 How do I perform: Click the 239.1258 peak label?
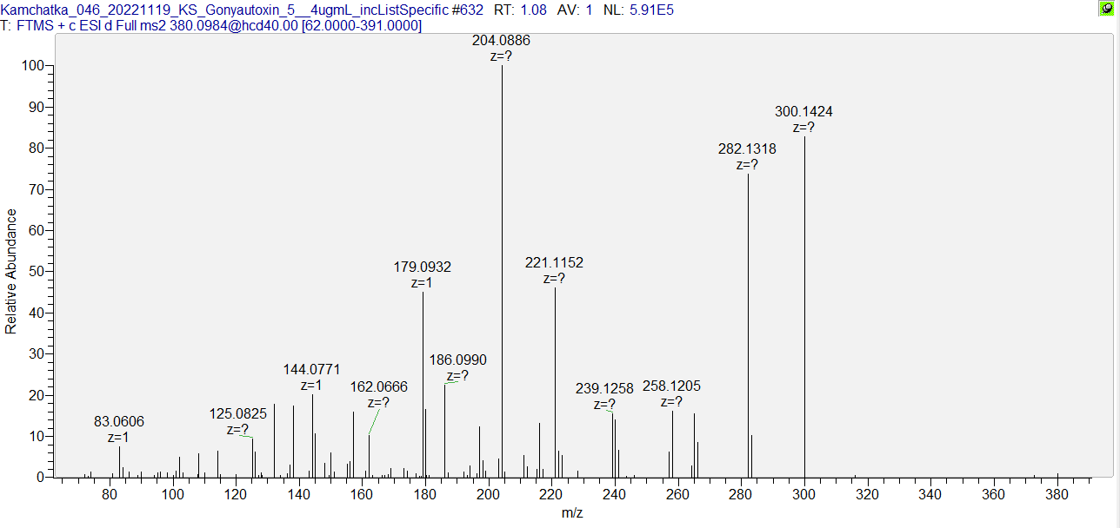[x=604, y=388]
